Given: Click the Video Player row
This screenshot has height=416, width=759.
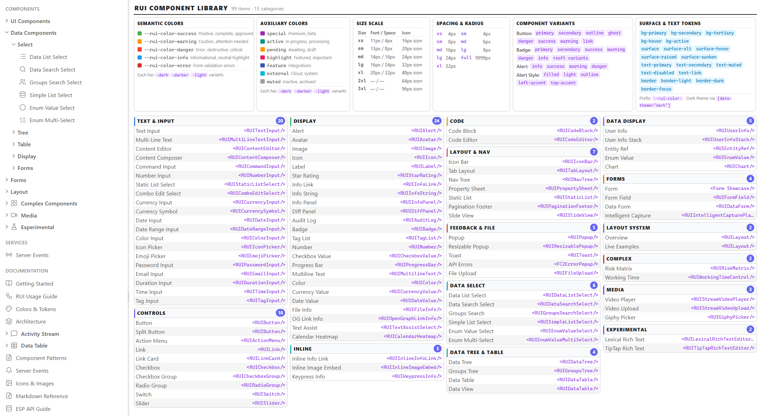Looking at the screenshot, I should [680, 299].
